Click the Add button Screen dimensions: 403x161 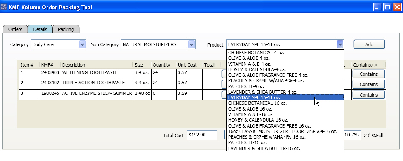click(369, 44)
